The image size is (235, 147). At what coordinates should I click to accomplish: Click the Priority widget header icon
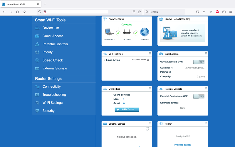click(161, 124)
